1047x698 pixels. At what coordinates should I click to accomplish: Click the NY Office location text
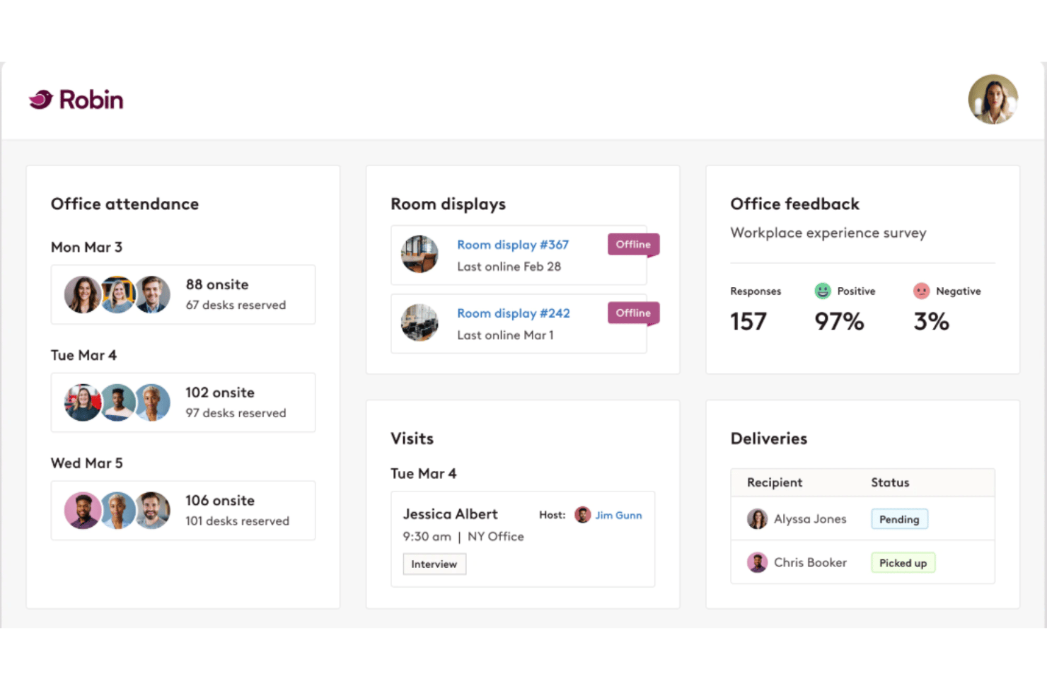(496, 537)
